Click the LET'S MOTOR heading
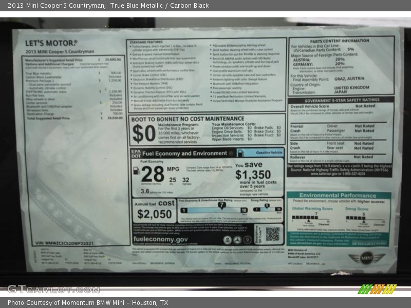Image resolution: width=411 pixels, height=308 pixels. (51, 43)
